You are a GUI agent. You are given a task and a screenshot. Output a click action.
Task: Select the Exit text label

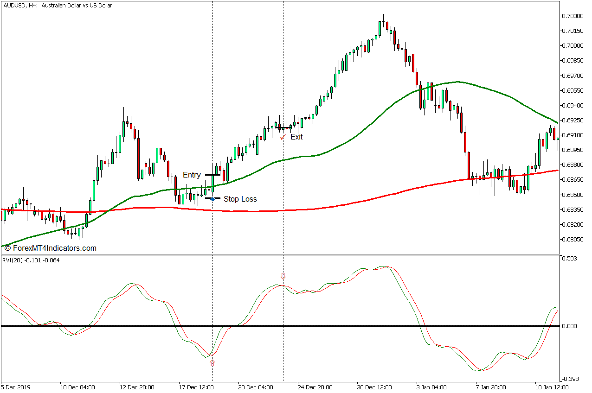click(x=296, y=137)
